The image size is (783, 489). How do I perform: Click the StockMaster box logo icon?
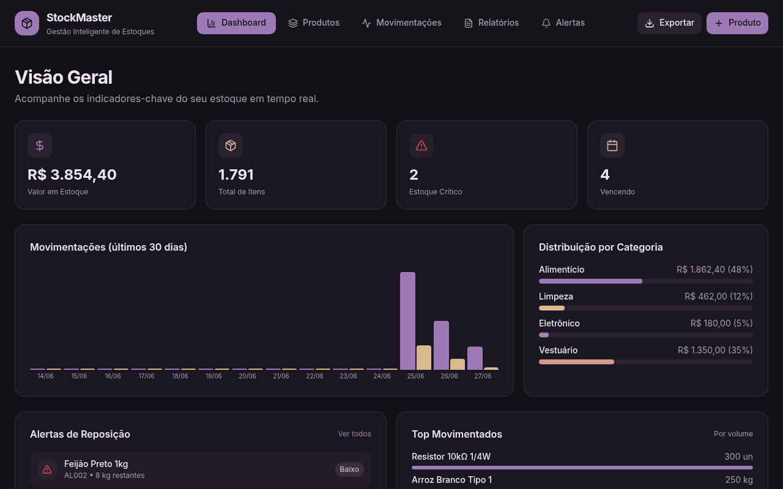[x=27, y=23]
